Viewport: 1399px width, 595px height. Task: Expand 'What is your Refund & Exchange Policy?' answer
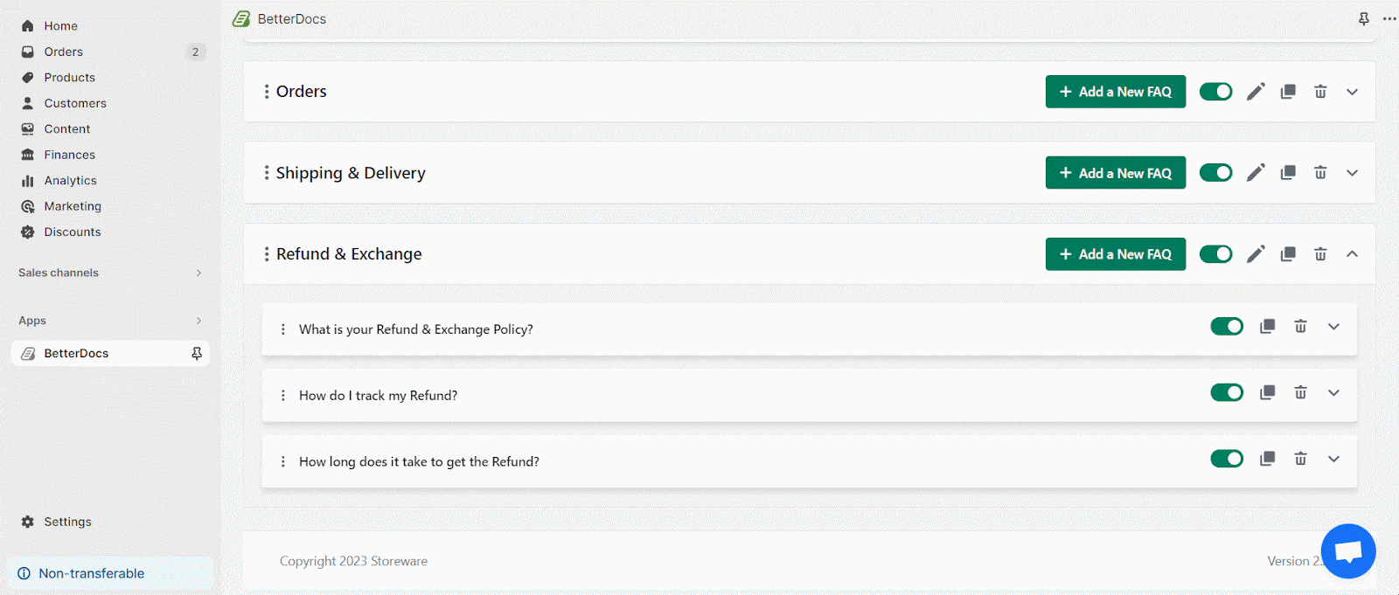point(1333,327)
